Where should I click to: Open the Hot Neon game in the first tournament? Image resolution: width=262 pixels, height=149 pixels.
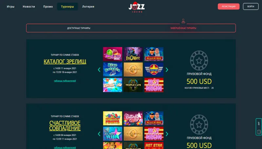154,85
